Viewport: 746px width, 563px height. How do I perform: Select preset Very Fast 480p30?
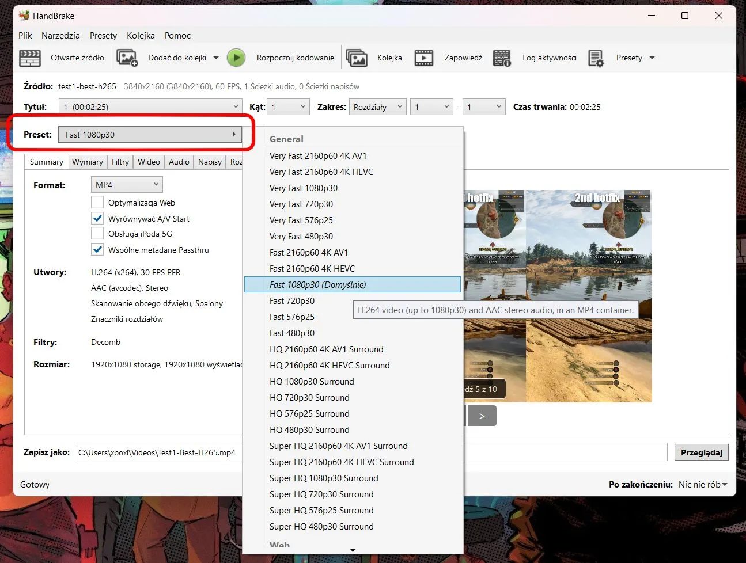[x=353, y=237]
